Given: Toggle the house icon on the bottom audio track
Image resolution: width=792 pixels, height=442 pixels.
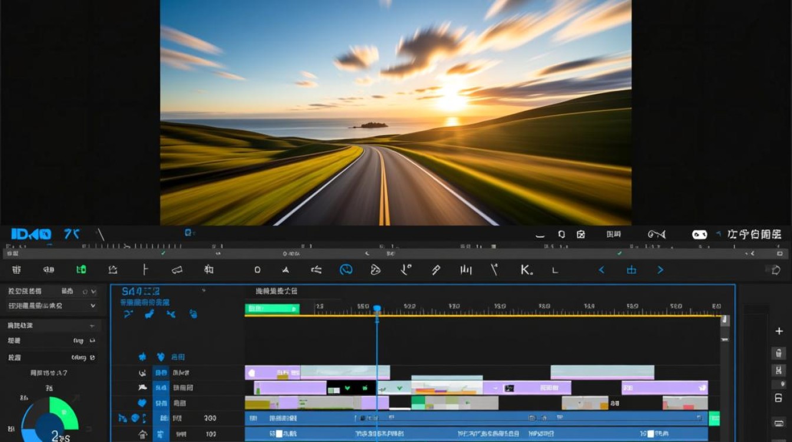Looking at the screenshot, I should [142, 434].
